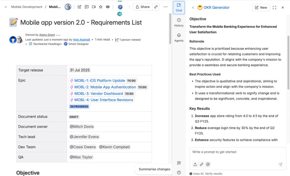Click Smart Designer byline item
Screen dimensions: 290x176
tap(76, 44)
